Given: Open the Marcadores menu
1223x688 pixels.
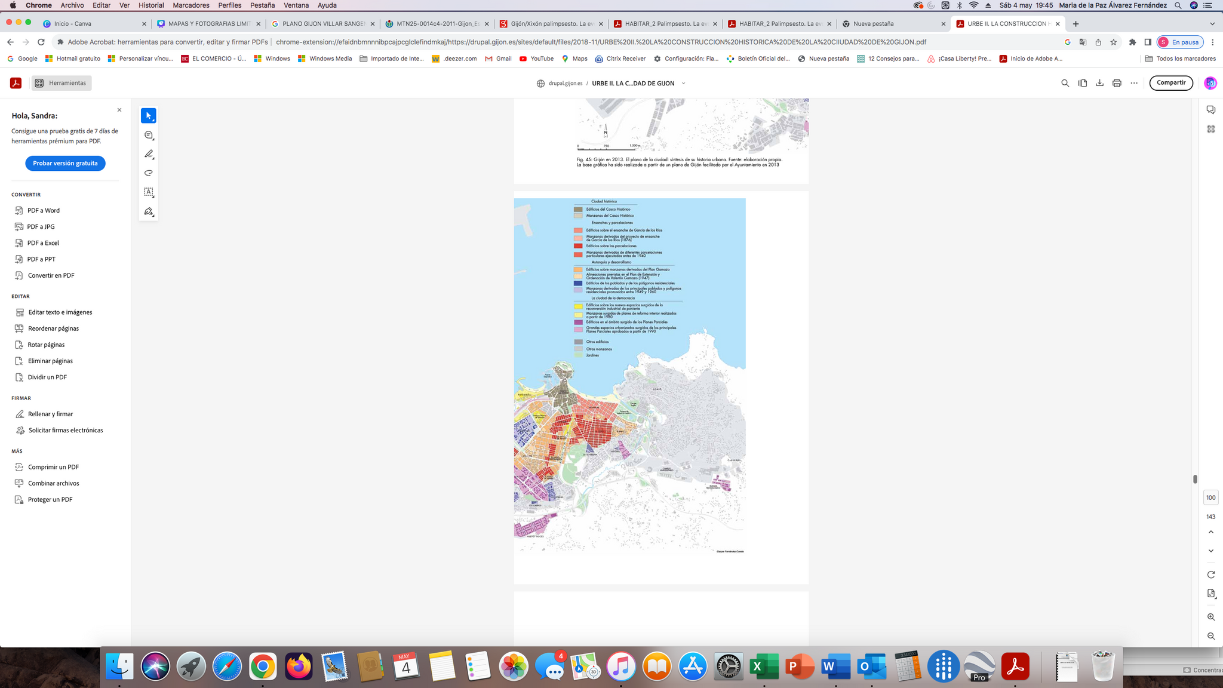Looking at the screenshot, I should pos(190,5).
